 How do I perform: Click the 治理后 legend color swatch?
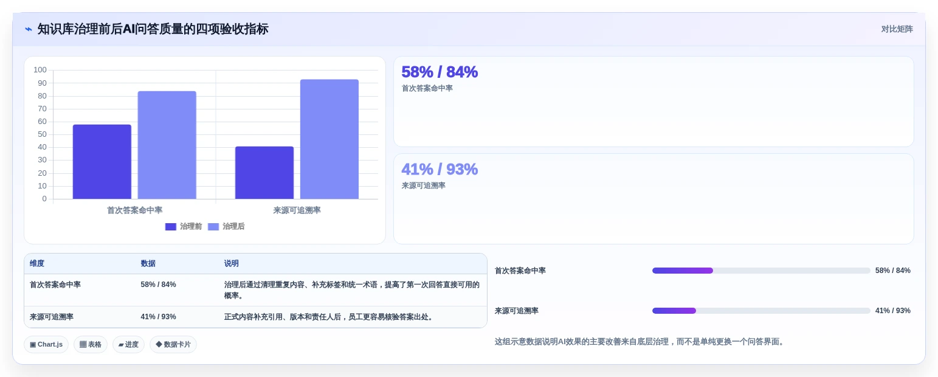[x=213, y=227]
